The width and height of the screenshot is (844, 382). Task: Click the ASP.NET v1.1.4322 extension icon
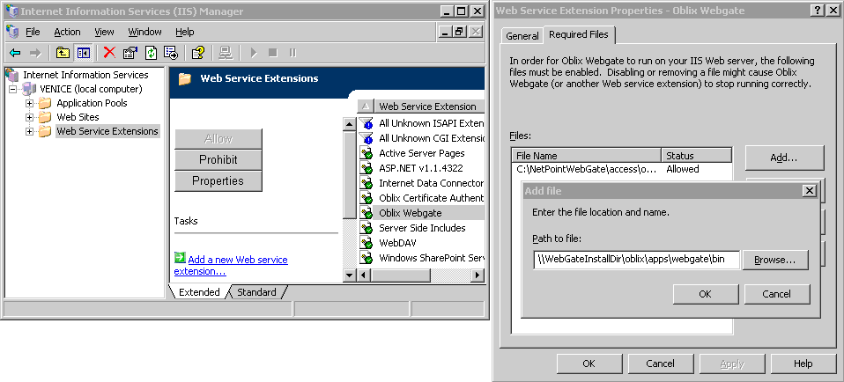(366, 168)
